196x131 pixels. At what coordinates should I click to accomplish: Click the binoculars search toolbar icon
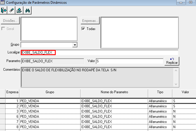(27, 10)
